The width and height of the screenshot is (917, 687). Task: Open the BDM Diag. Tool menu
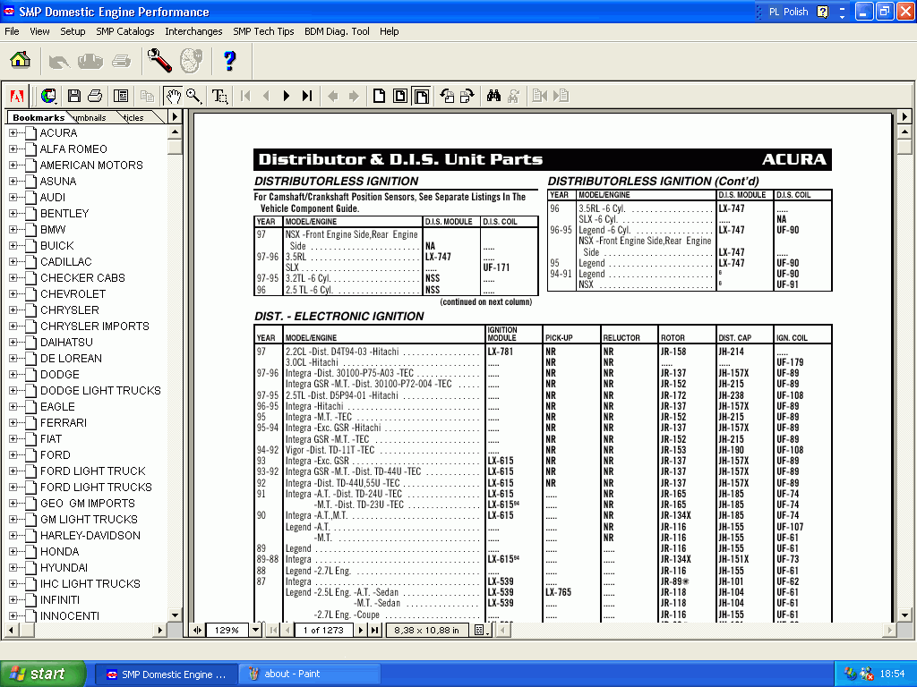pyautogui.click(x=337, y=31)
